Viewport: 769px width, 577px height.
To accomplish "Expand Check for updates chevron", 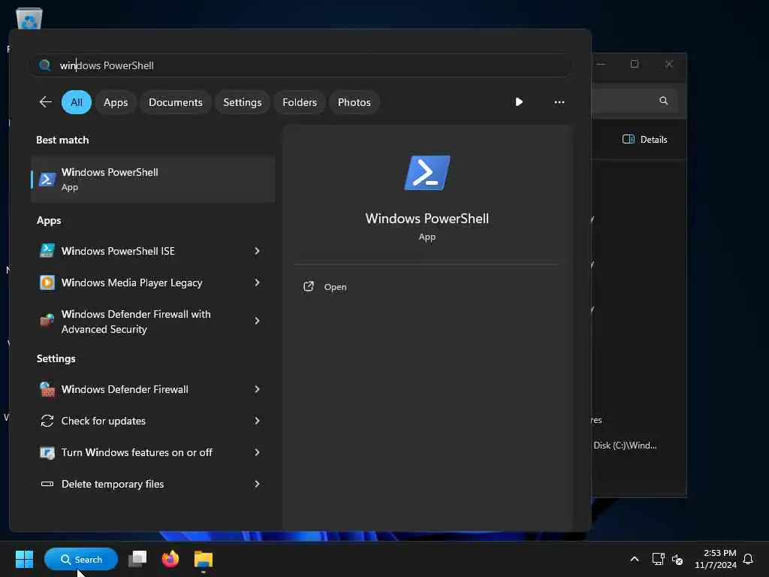I will (x=257, y=421).
